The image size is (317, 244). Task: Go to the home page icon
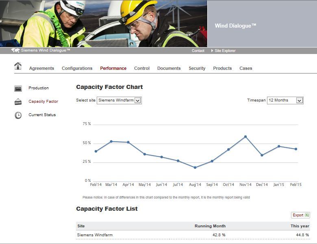click(18, 66)
